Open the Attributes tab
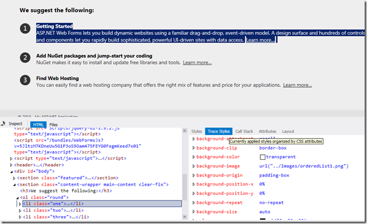Screen dimensions: 367x224 [267, 131]
